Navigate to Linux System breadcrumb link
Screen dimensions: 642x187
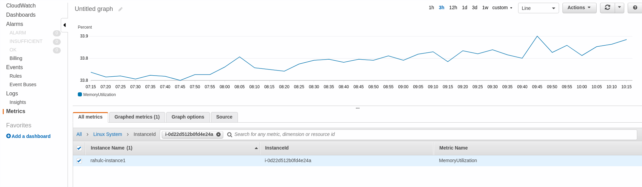(x=108, y=134)
